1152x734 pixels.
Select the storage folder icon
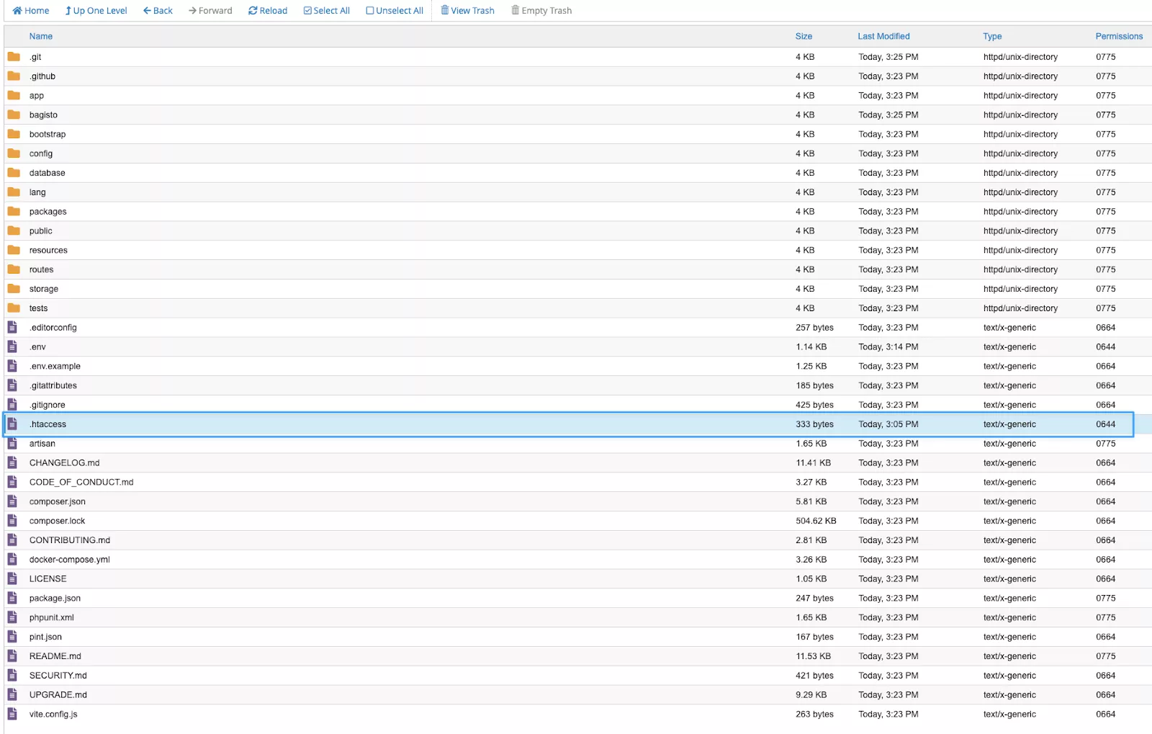point(14,289)
